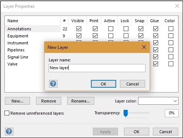The height and width of the screenshot is (138, 183).
Task: Select the Equipment layer row
Action: tap(18, 36)
